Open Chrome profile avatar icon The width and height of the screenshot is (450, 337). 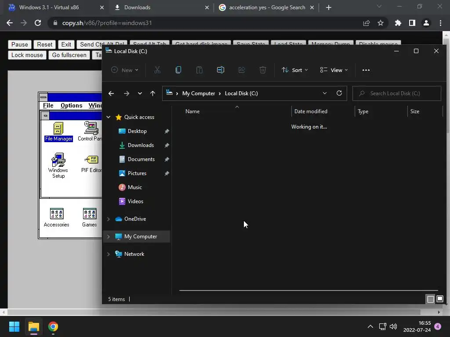[426, 23]
